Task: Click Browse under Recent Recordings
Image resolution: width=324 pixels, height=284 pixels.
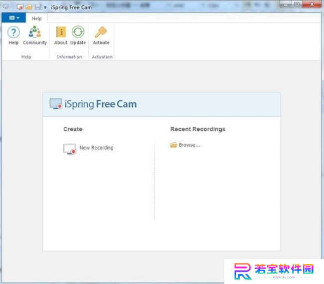Action: click(x=185, y=145)
